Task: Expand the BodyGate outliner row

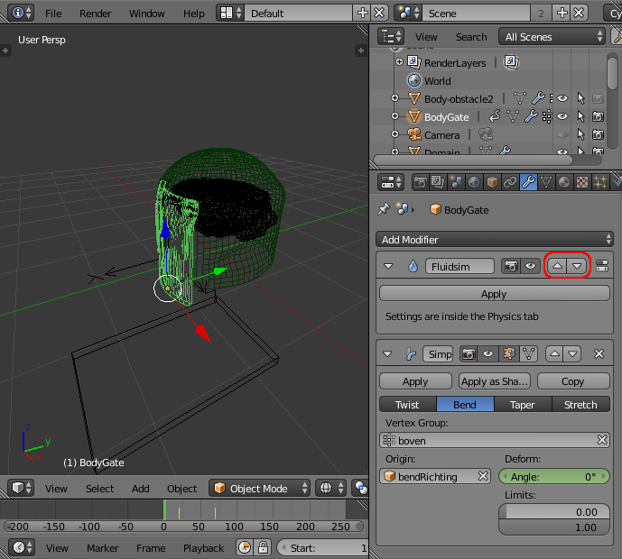Action: coord(395,116)
